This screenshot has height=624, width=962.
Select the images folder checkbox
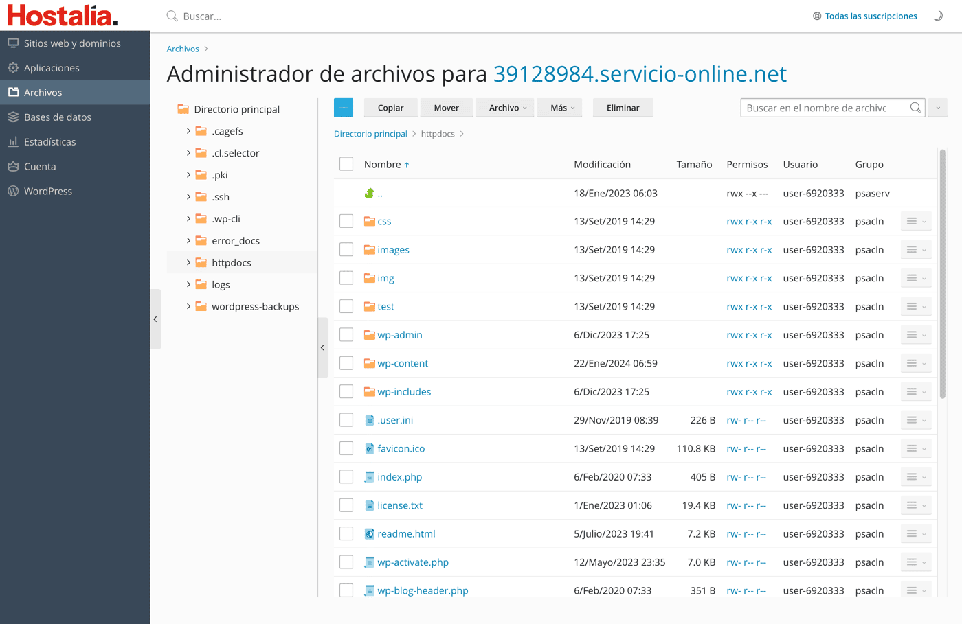346,250
